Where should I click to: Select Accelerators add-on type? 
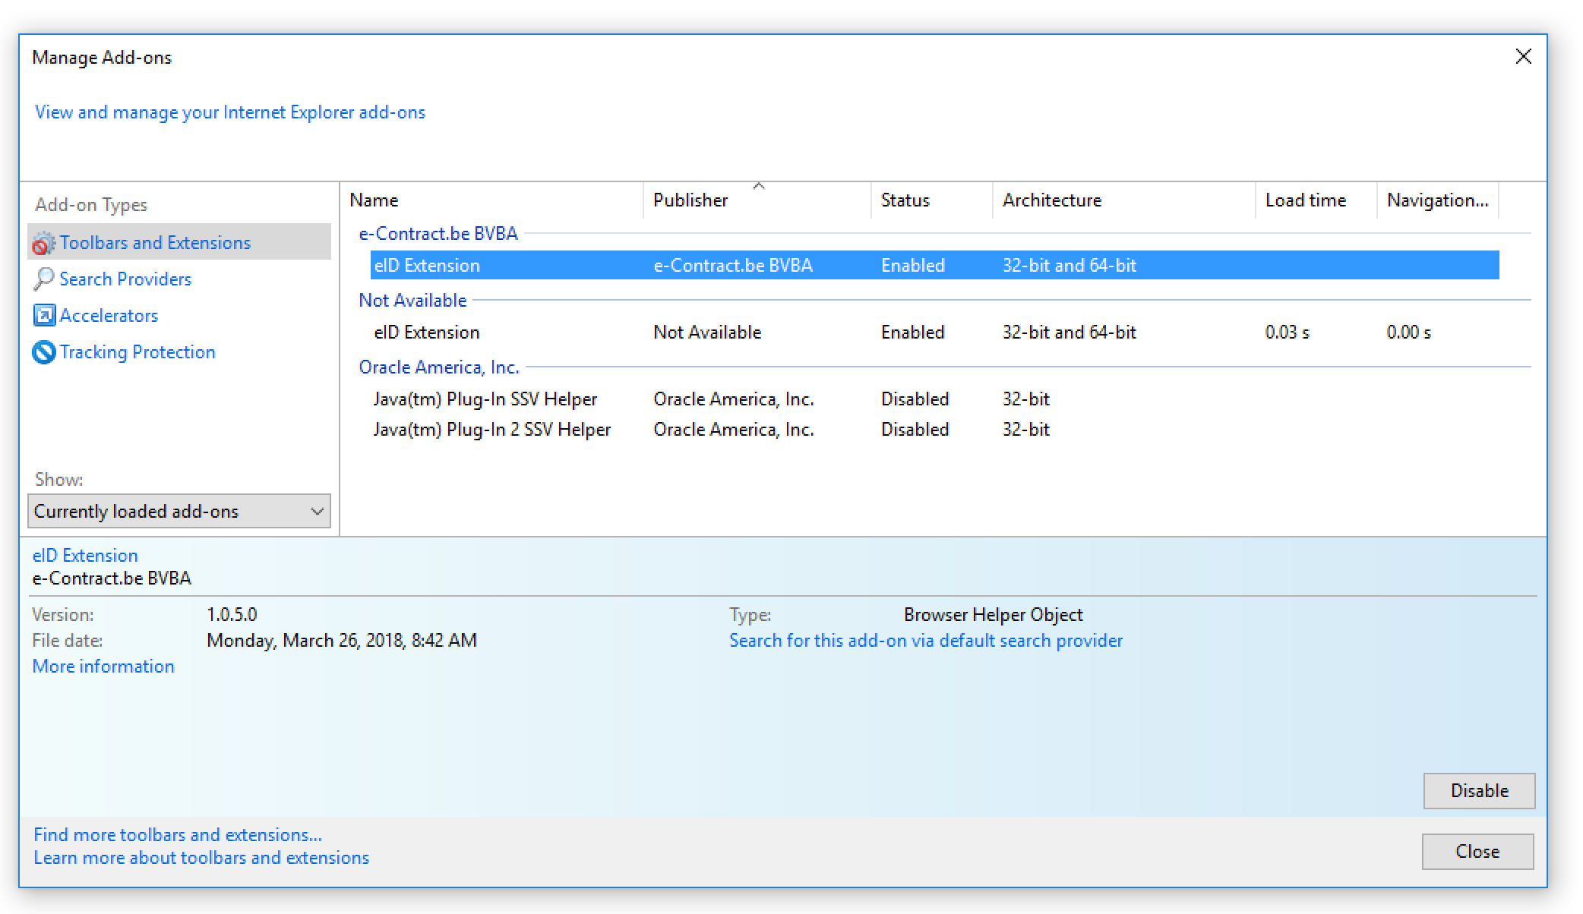109,315
